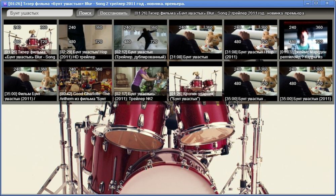
Task: Focus the search field containing Бунт ушастых
Action: click(40, 13)
